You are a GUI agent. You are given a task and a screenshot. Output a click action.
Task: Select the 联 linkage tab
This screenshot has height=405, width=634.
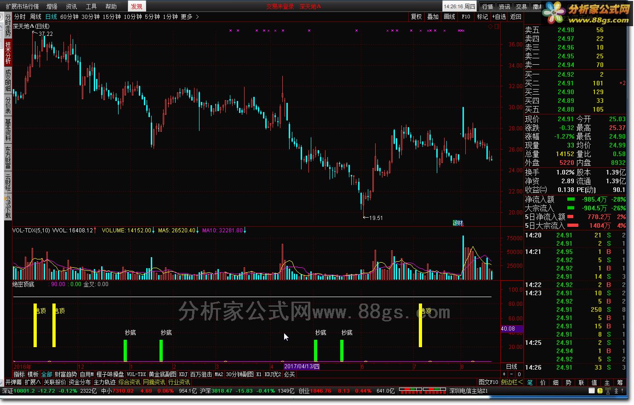click(x=582, y=382)
